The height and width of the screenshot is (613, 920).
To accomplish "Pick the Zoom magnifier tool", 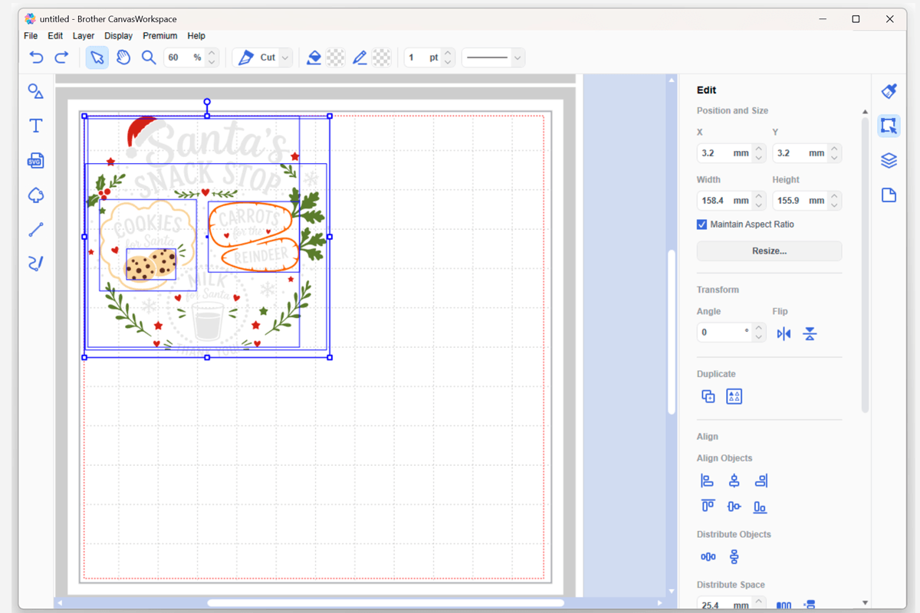I will point(149,57).
